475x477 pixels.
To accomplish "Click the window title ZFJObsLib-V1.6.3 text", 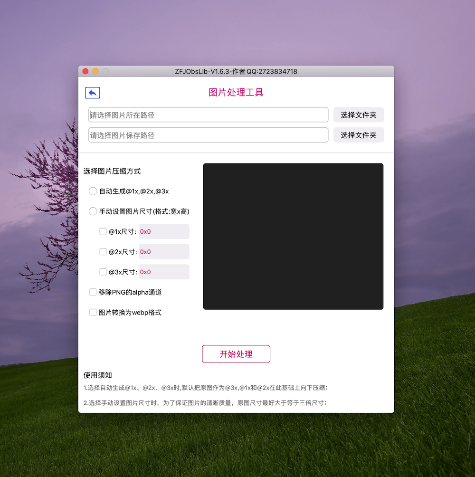I will tap(236, 71).
